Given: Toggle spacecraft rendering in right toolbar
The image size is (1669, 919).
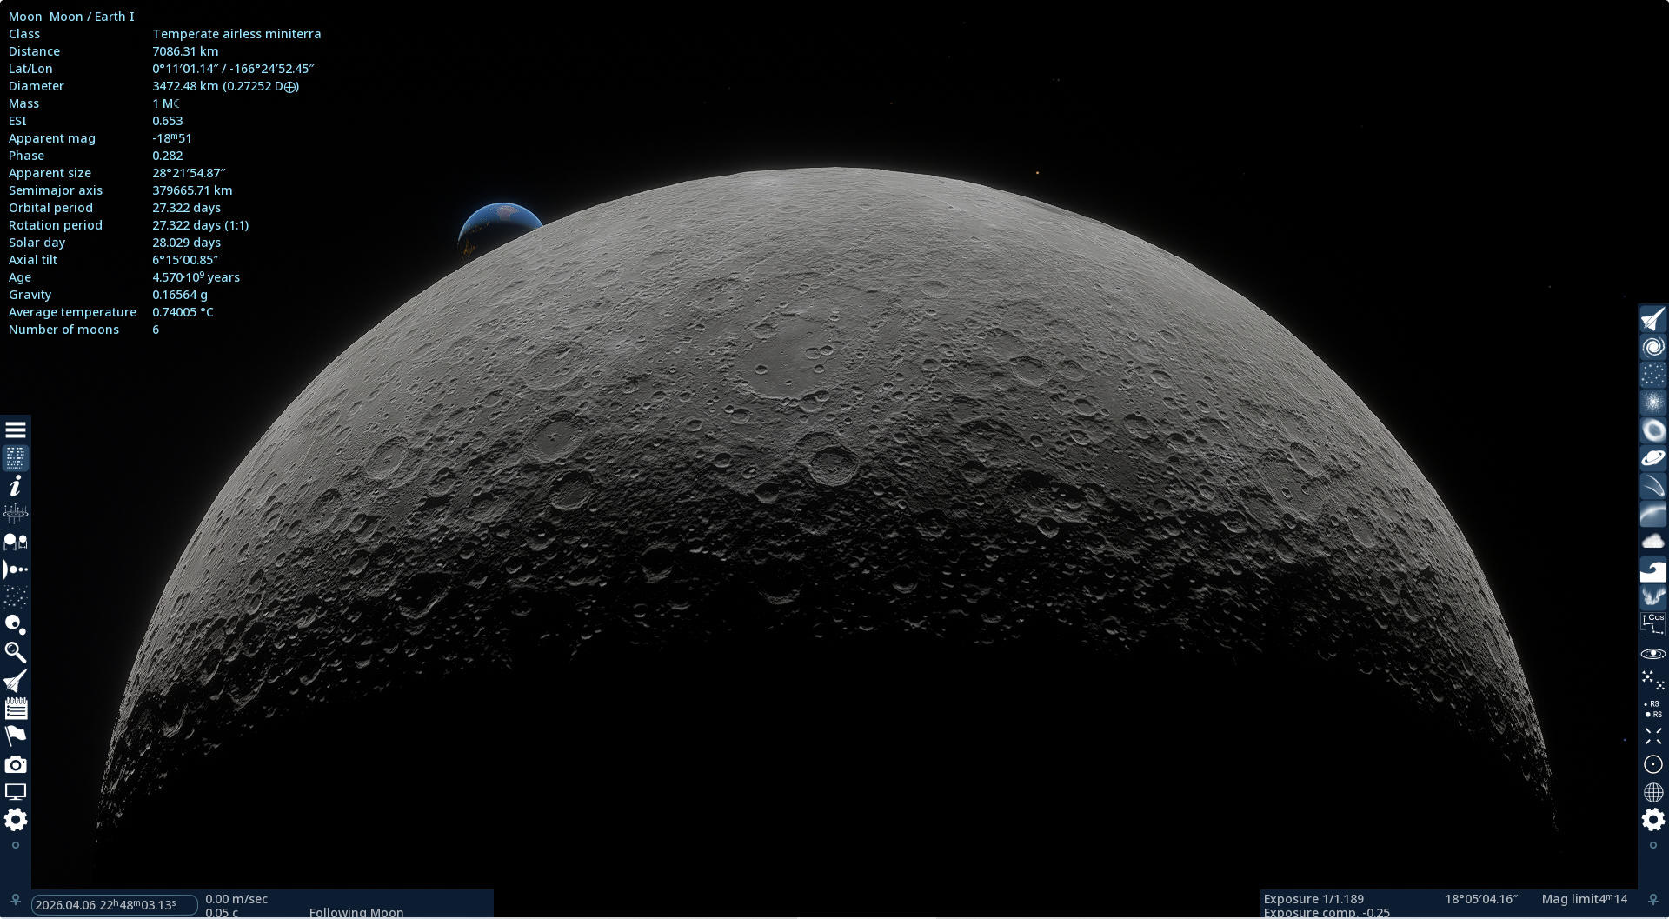Looking at the screenshot, I should (1653, 319).
